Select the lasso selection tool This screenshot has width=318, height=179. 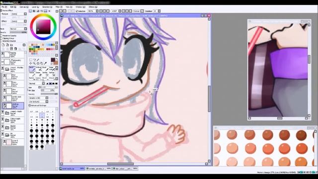click(x=34, y=60)
